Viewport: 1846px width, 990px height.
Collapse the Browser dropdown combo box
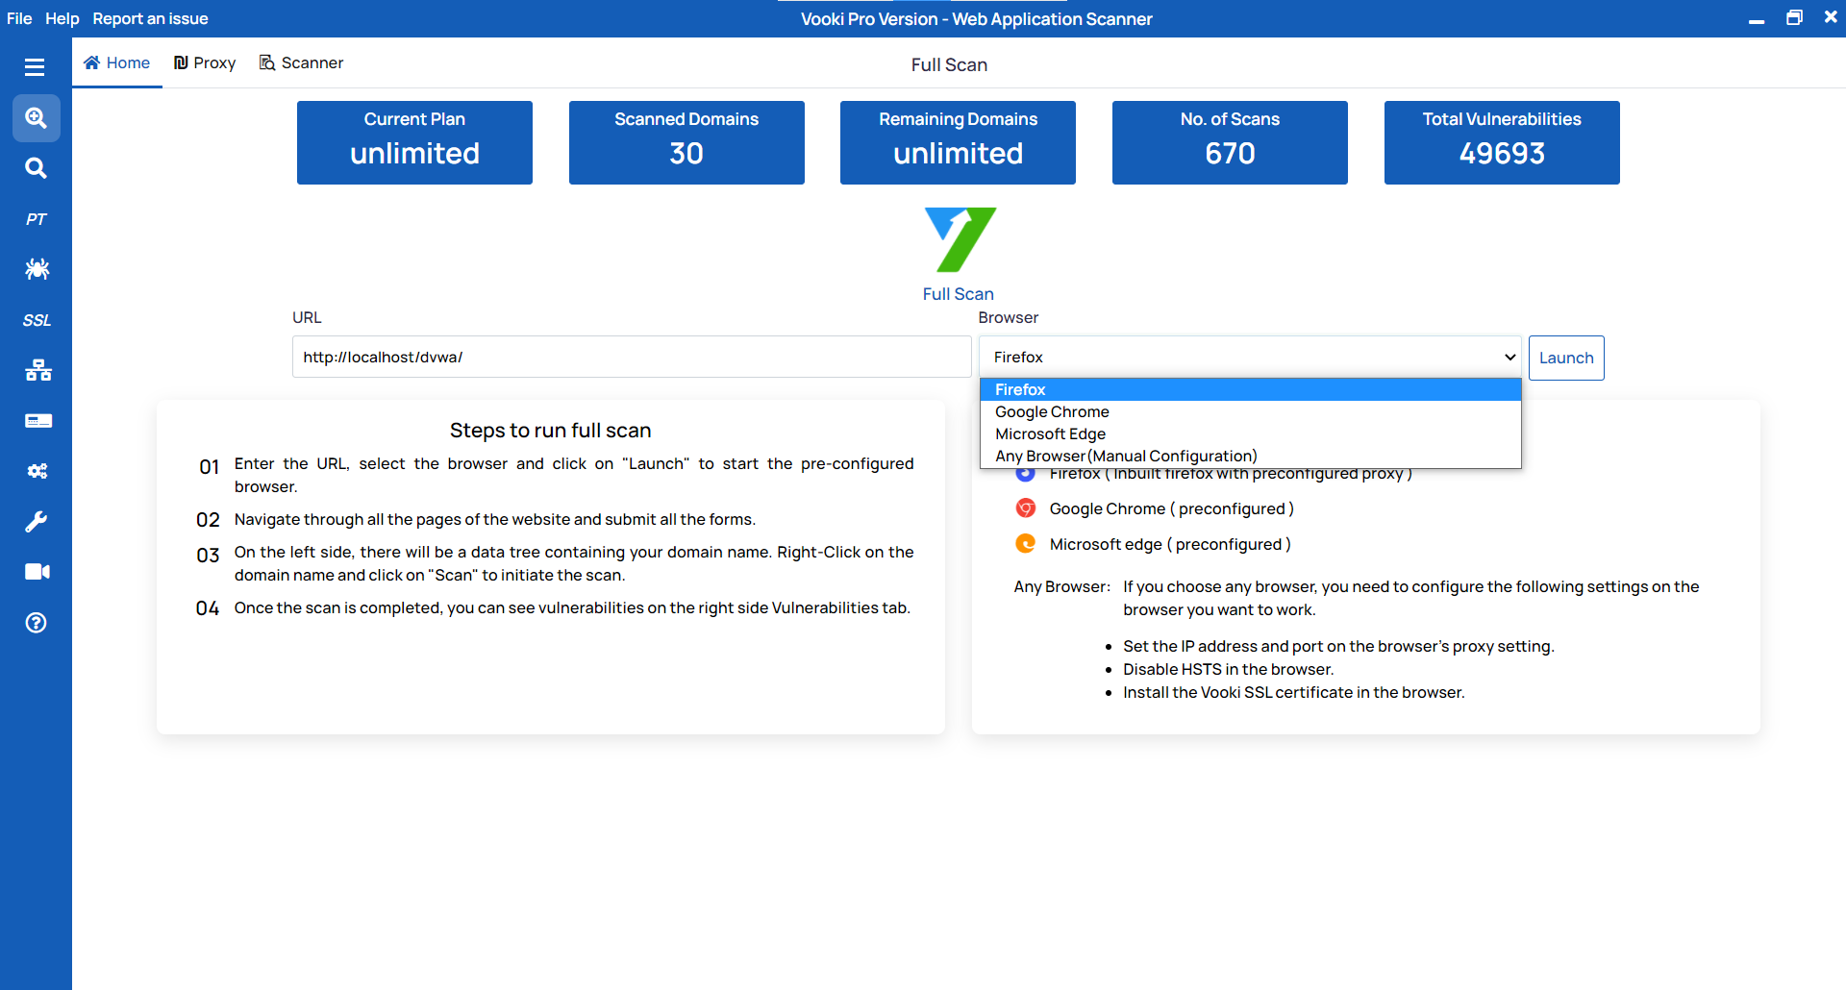(1250, 357)
